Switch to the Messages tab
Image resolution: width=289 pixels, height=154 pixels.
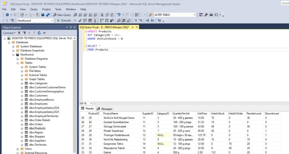104,109
